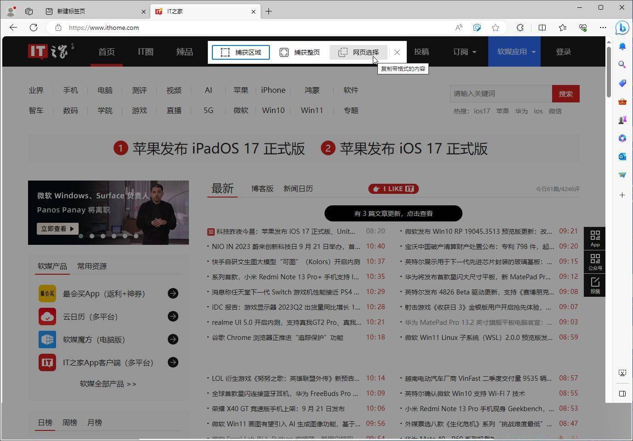This screenshot has width=633, height=441.
Task: Open the sidebar Tools briefcase icon
Action: 622,102
